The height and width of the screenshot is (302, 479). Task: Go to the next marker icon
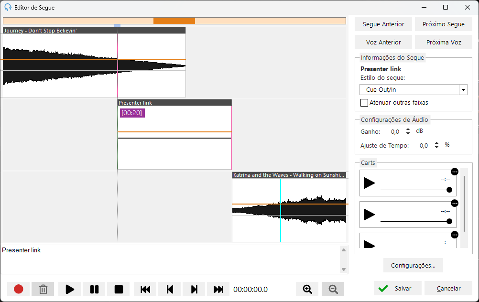pos(194,289)
